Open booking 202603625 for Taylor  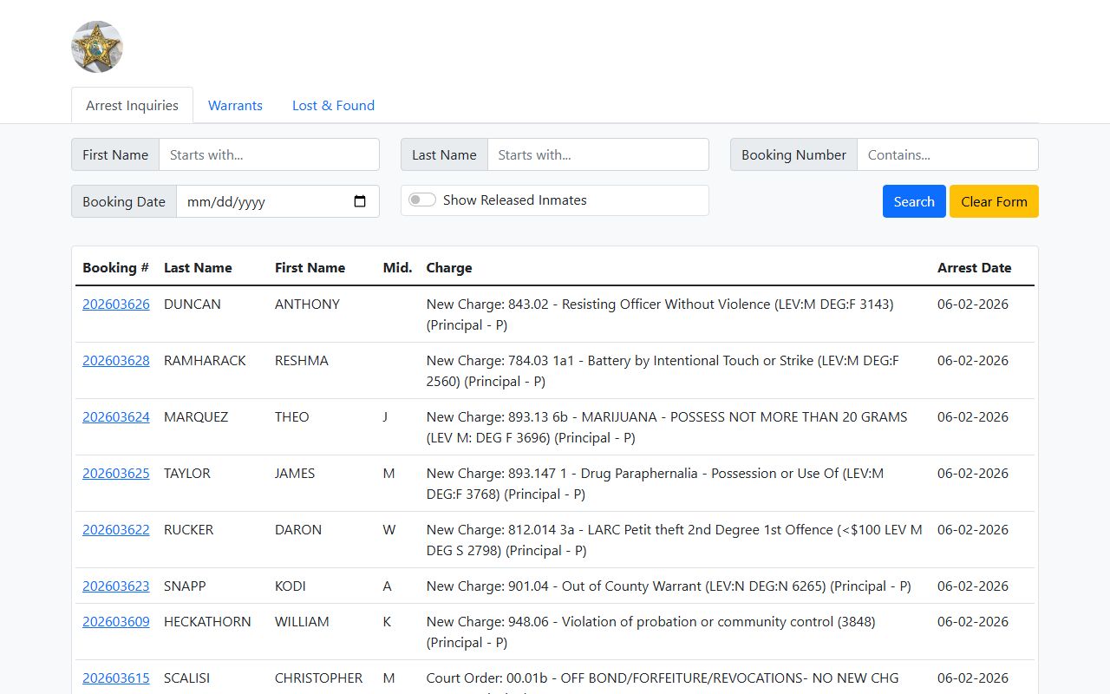pyautogui.click(x=116, y=473)
